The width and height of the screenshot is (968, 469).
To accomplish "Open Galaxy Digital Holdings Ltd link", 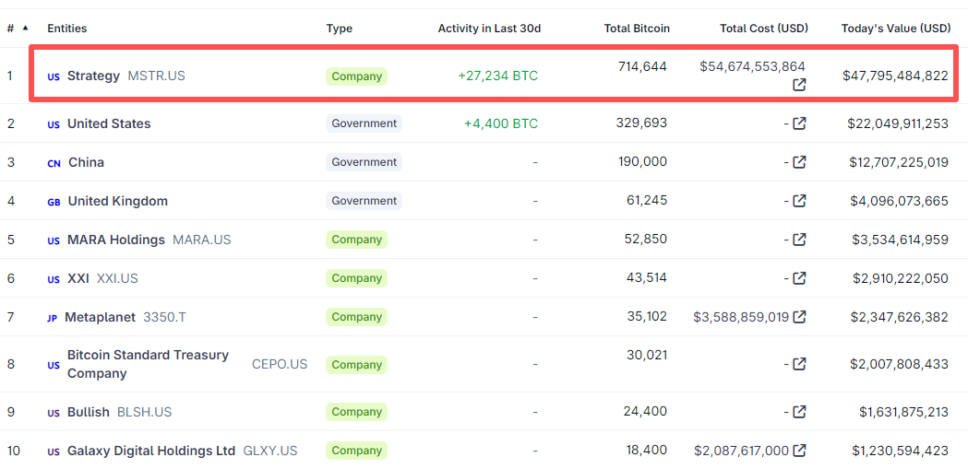I will (151, 451).
